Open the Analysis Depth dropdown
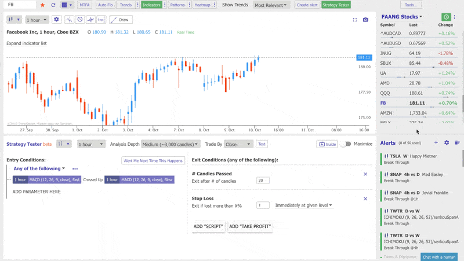464x261 pixels. point(170,144)
